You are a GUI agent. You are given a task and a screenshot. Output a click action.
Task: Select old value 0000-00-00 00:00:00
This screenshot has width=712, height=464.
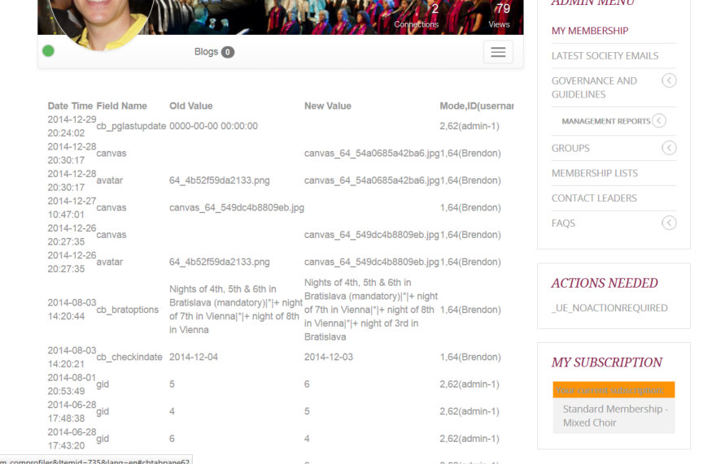point(213,126)
